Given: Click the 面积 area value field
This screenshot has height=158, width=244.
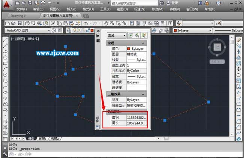Looking at the screenshot, I should [136, 117].
